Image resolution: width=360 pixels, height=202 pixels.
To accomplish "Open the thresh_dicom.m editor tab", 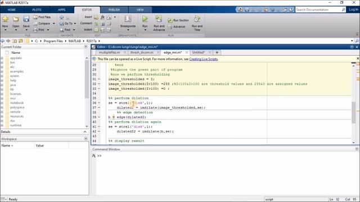I will [142, 52].
